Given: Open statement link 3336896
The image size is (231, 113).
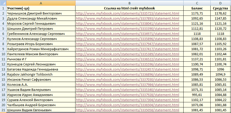Looking at the screenshot, I should [127, 75].
